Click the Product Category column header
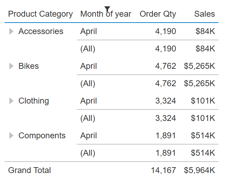 click(40, 14)
